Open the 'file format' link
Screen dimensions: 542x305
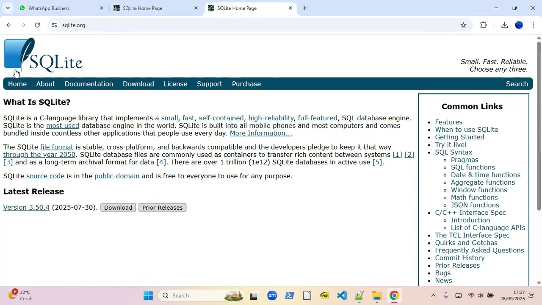pos(57,147)
